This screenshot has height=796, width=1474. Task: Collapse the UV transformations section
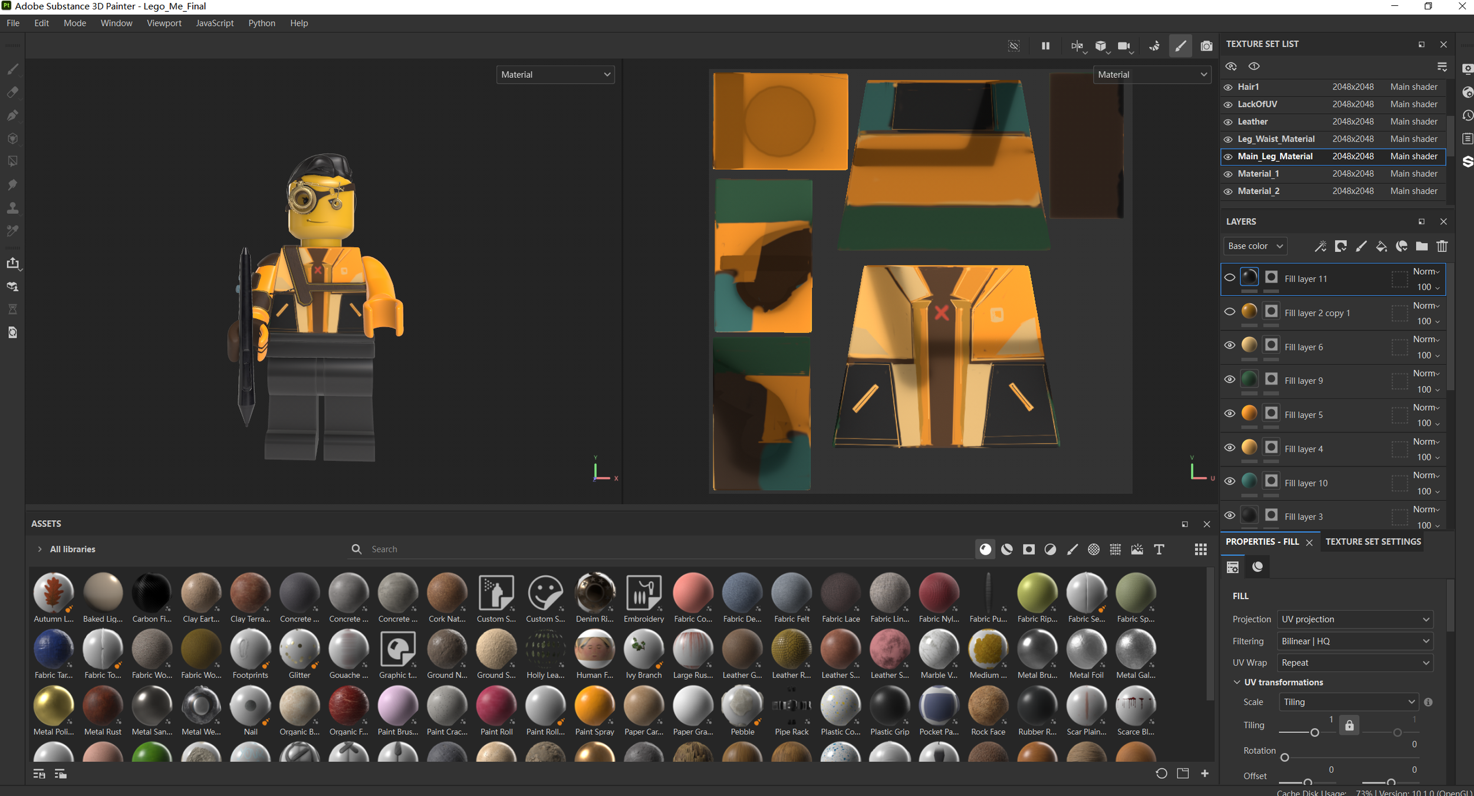coord(1236,682)
